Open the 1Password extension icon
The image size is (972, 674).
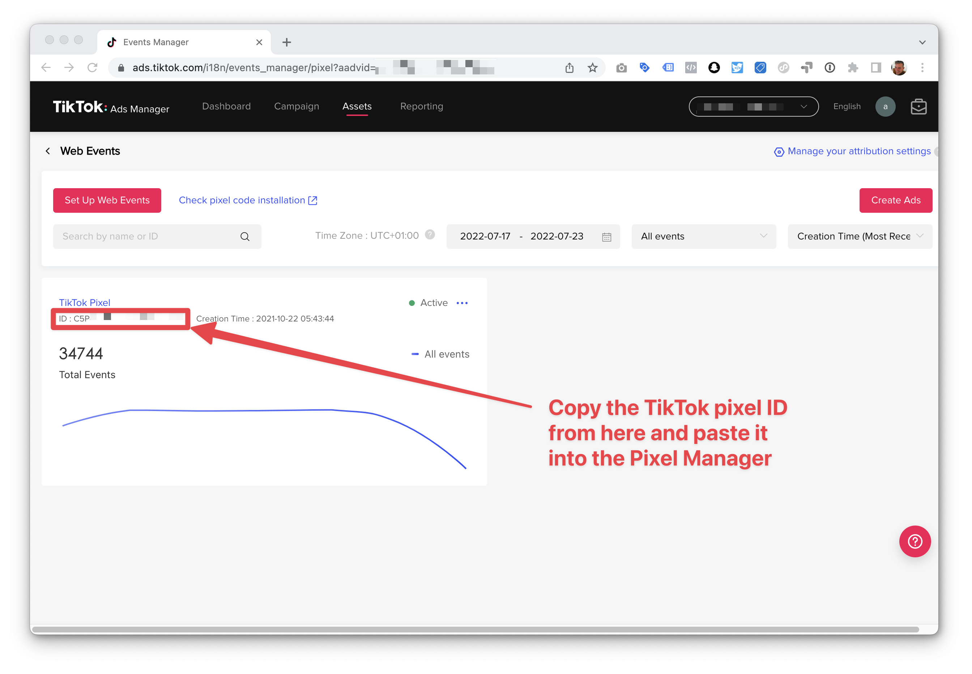(x=830, y=68)
